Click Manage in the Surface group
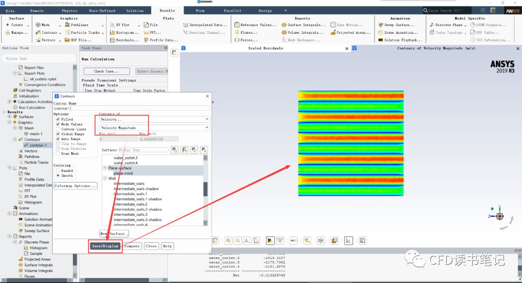 pos(16,32)
